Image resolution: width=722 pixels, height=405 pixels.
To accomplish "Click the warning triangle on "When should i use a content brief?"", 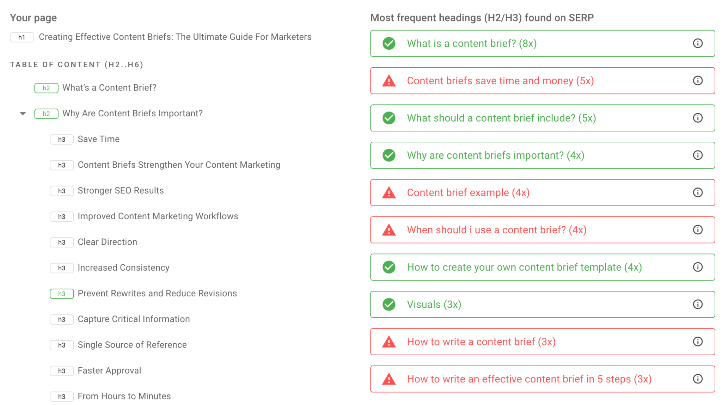I will tap(388, 230).
